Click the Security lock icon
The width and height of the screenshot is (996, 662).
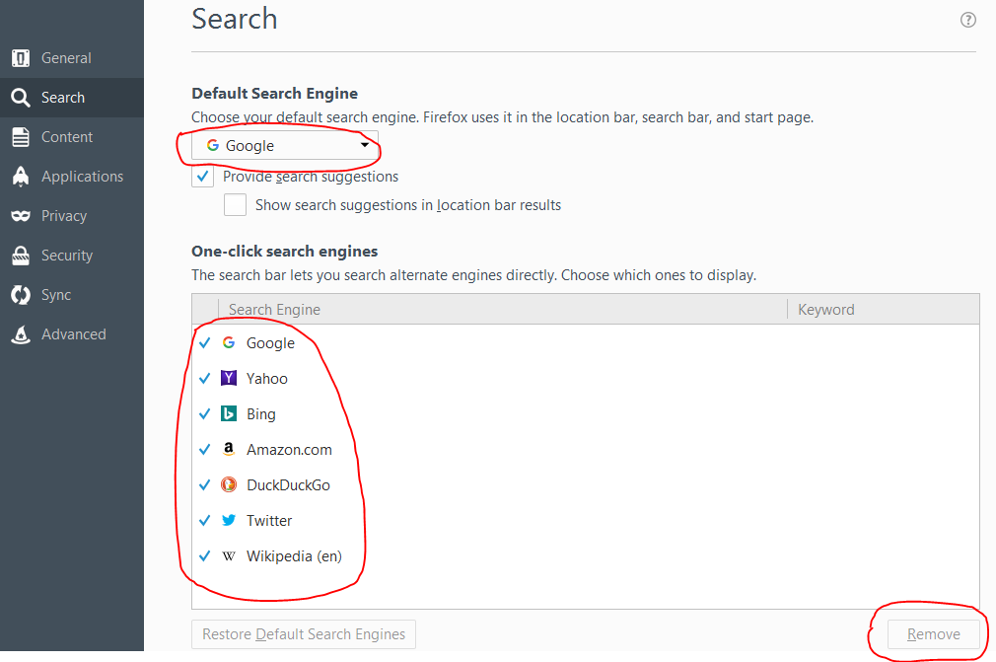pos(21,256)
